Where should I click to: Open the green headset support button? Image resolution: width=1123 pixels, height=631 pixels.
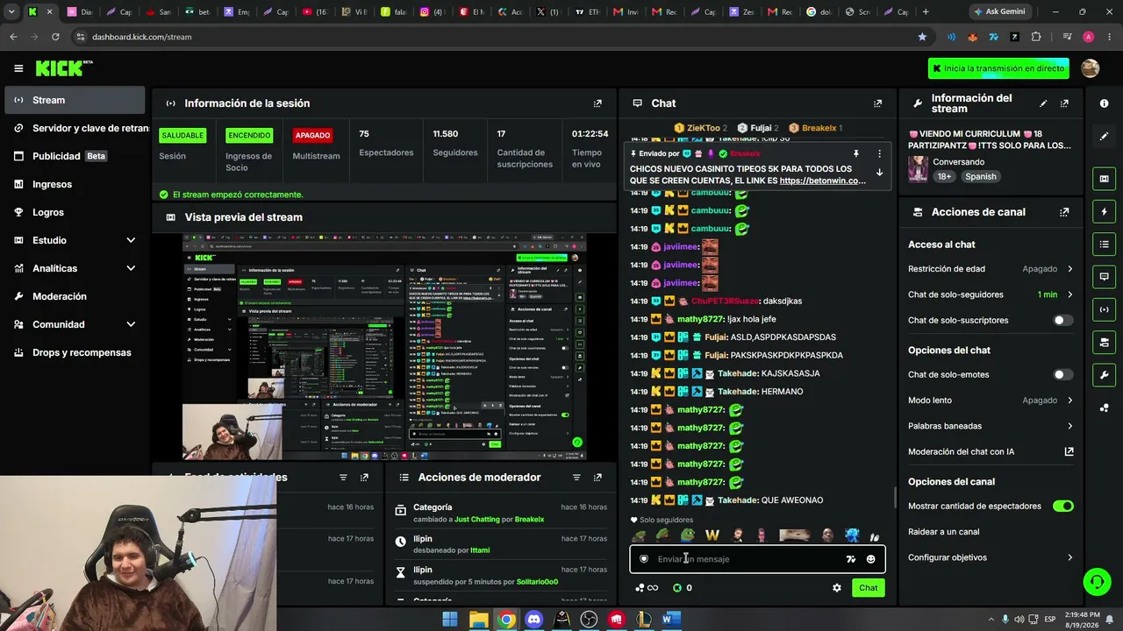1096,581
